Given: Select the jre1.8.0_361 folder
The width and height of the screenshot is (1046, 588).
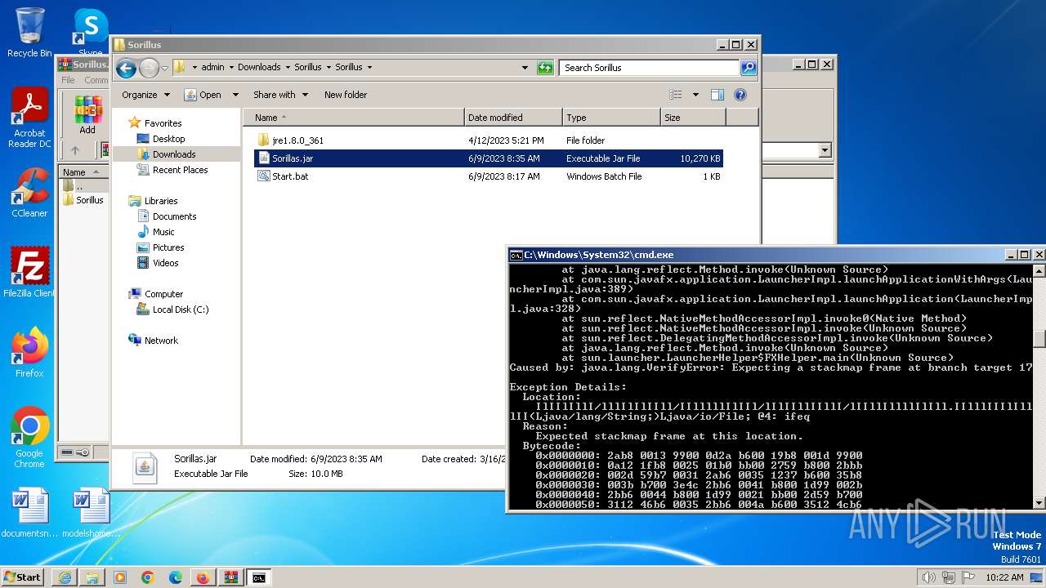Looking at the screenshot, I should point(488,140).
